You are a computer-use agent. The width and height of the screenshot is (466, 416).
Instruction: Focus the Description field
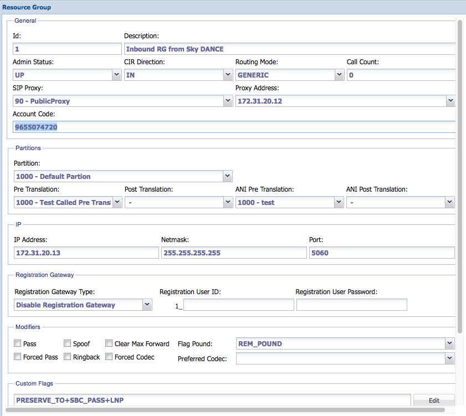click(x=290, y=49)
